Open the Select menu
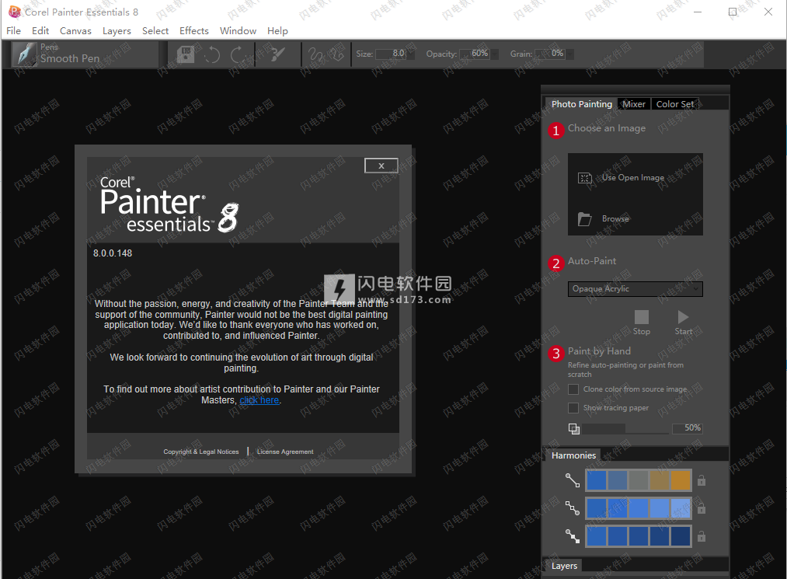This screenshot has height=579, width=787. coord(155,31)
